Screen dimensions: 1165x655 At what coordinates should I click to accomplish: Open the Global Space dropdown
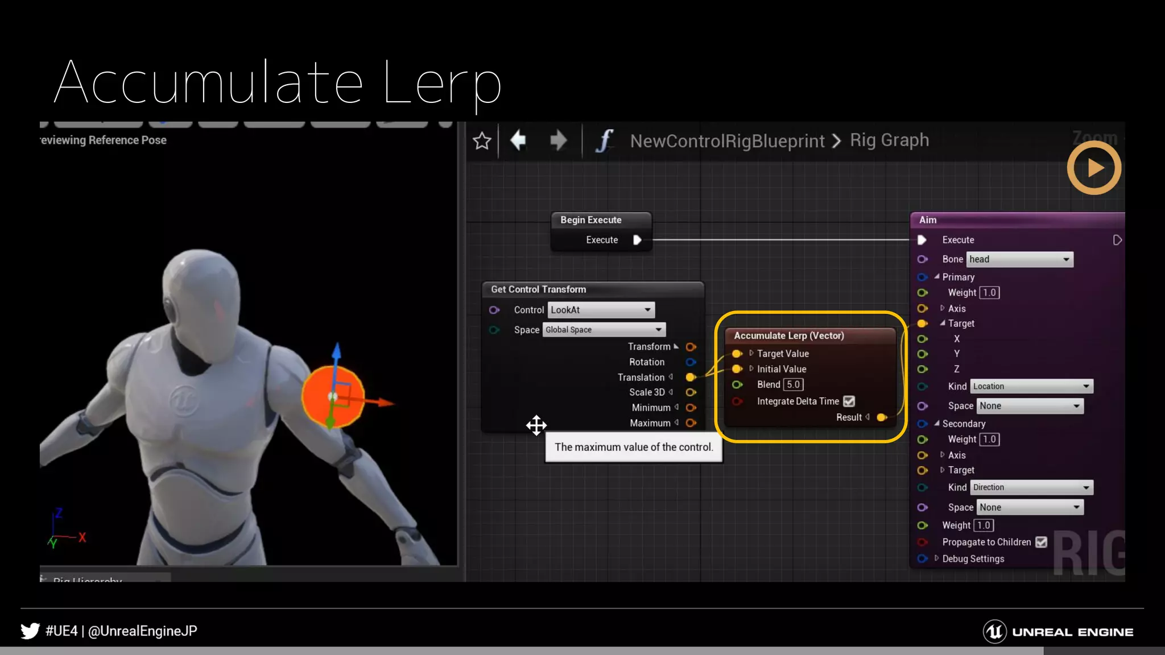tap(604, 330)
